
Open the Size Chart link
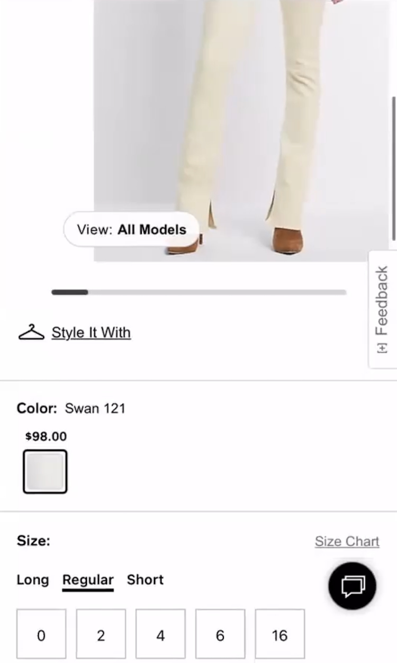point(347,541)
